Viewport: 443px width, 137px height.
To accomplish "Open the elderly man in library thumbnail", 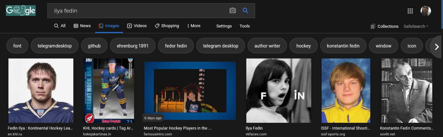I will point(407,90).
